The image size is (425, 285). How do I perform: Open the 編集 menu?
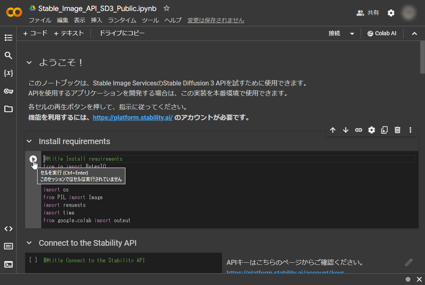(63, 20)
